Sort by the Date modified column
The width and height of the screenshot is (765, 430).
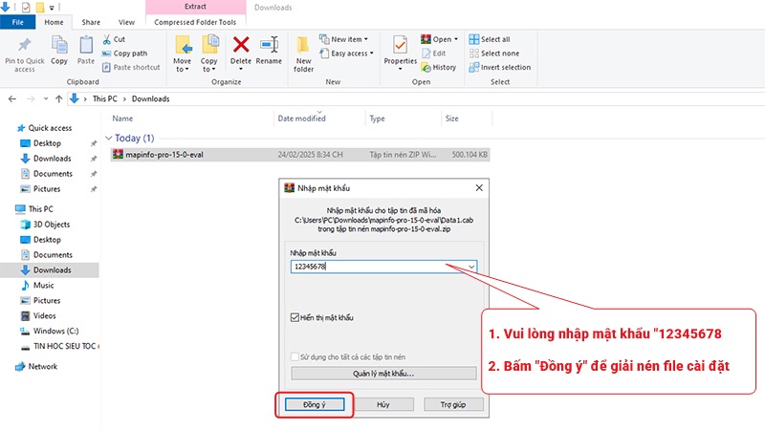[301, 118]
